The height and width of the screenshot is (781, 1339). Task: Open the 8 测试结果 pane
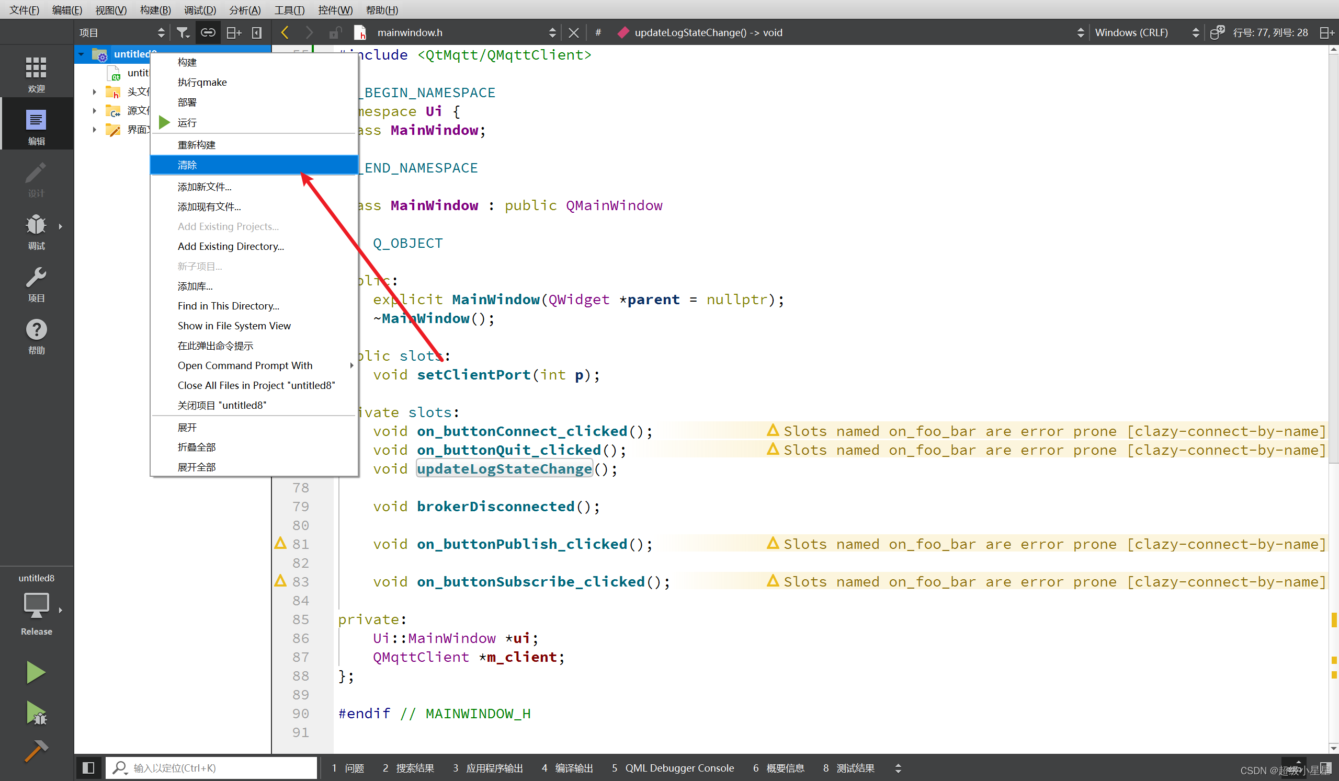point(848,768)
